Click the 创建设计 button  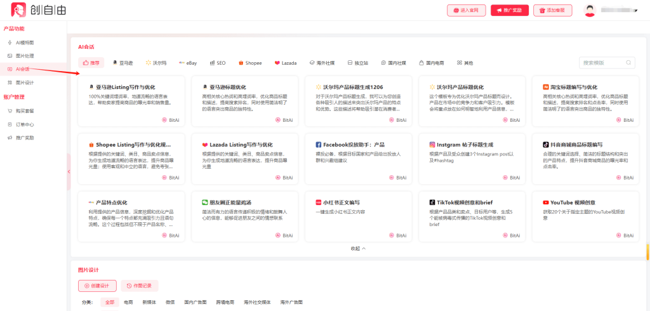(97, 286)
